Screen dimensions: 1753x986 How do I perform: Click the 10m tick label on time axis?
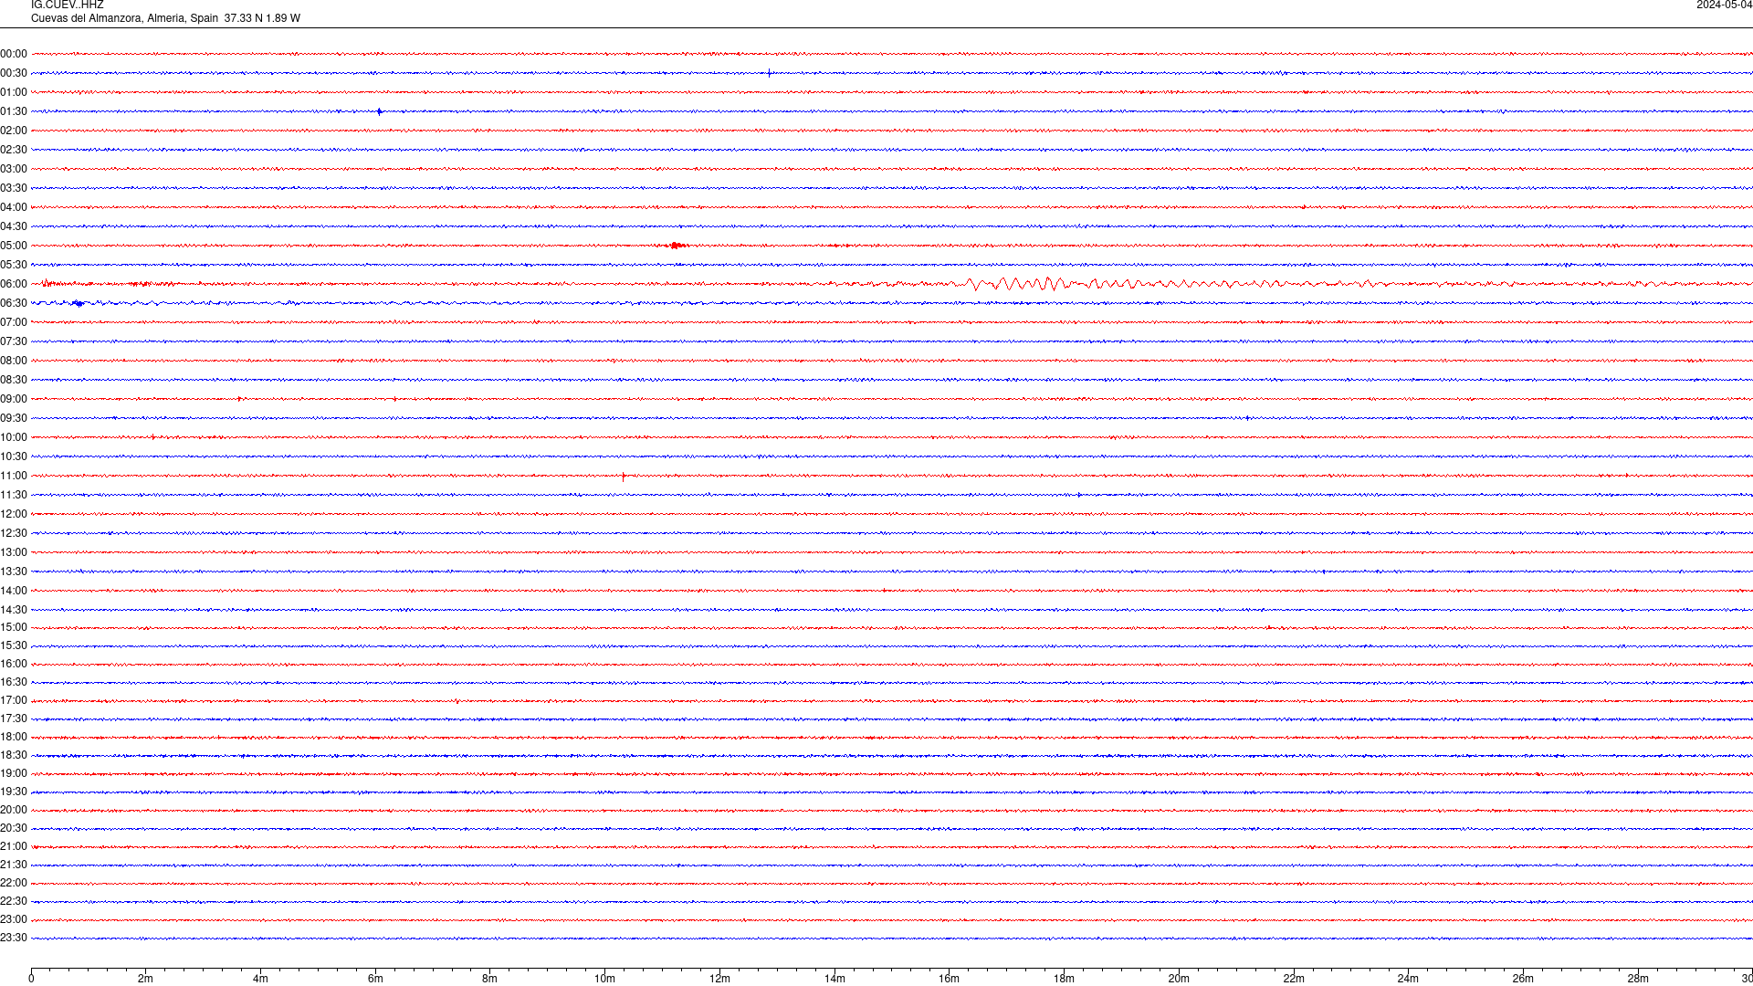604,979
